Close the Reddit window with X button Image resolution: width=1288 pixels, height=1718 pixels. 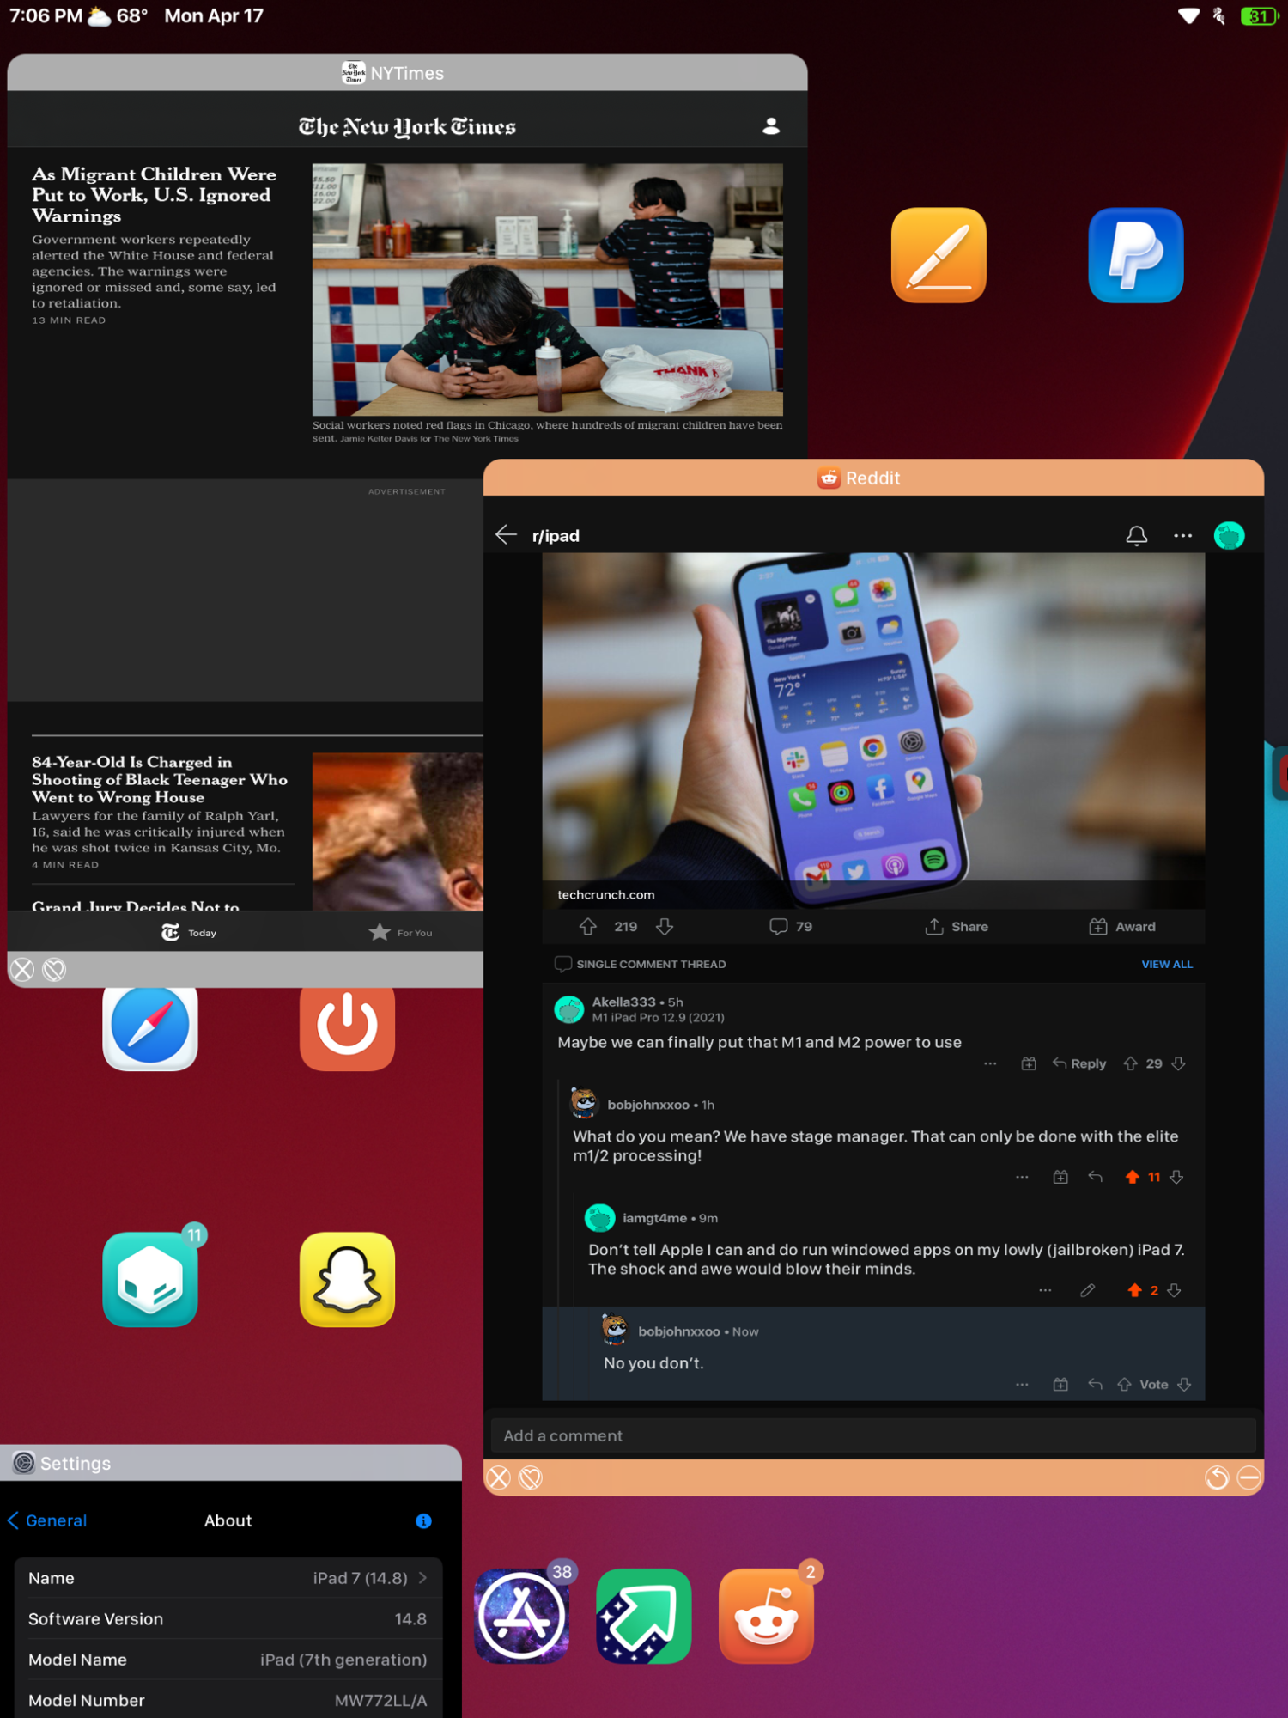point(499,1477)
